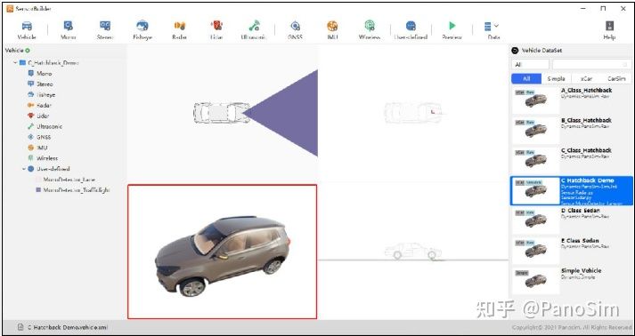Add a Mono camera from the toolbar
Screen dimensions: 635x336
[68, 30]
